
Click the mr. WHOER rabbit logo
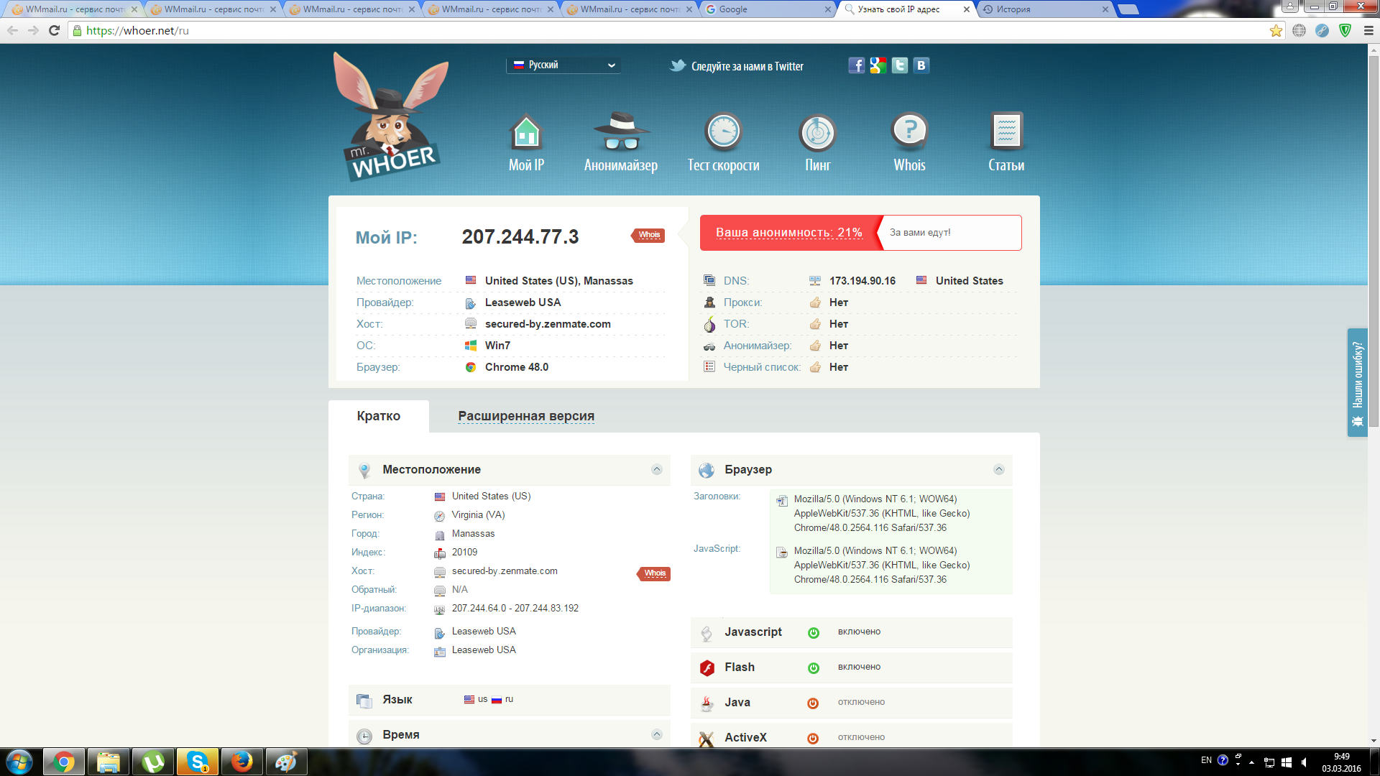coord(391,116)
